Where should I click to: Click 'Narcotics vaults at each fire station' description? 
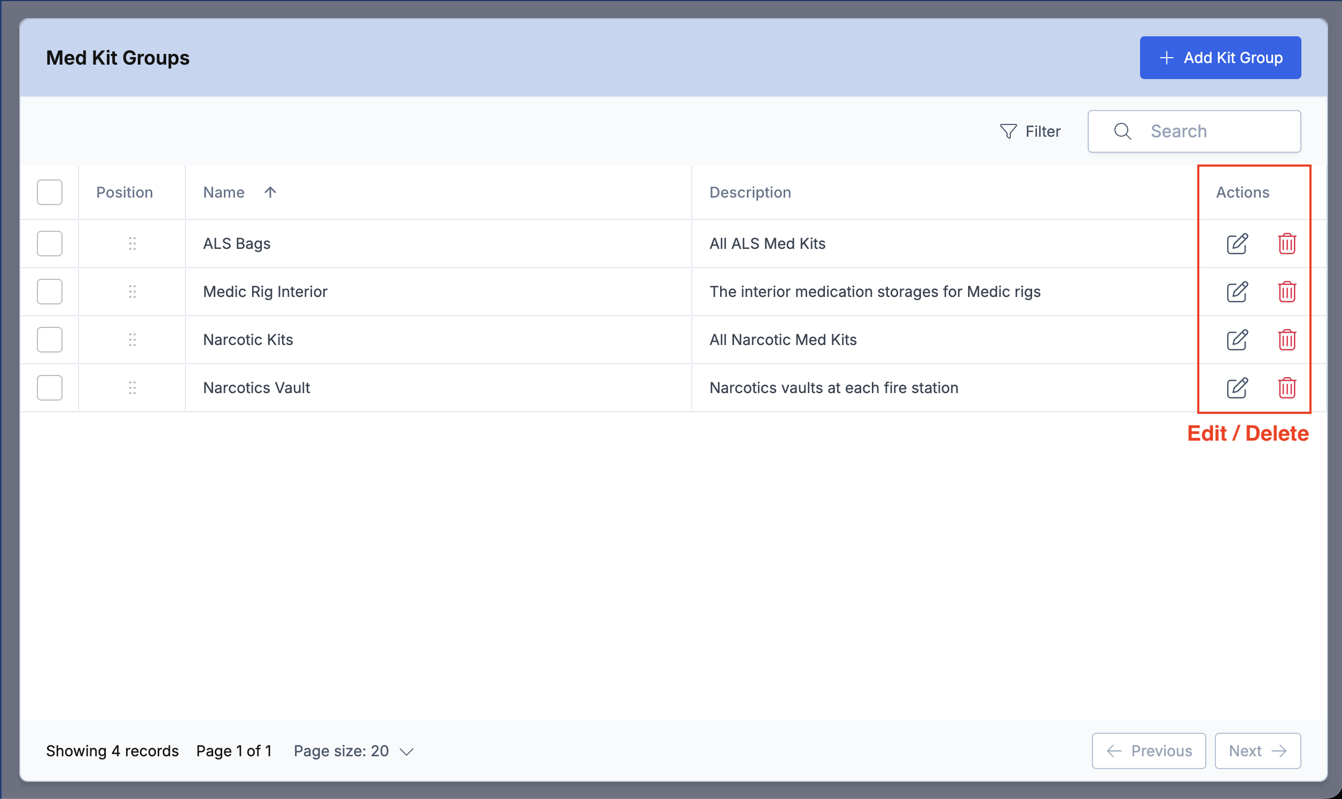[x=833, y=388]
